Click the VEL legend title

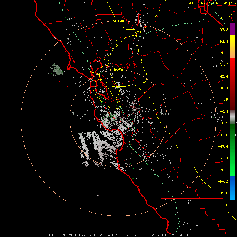click(231, 16)
